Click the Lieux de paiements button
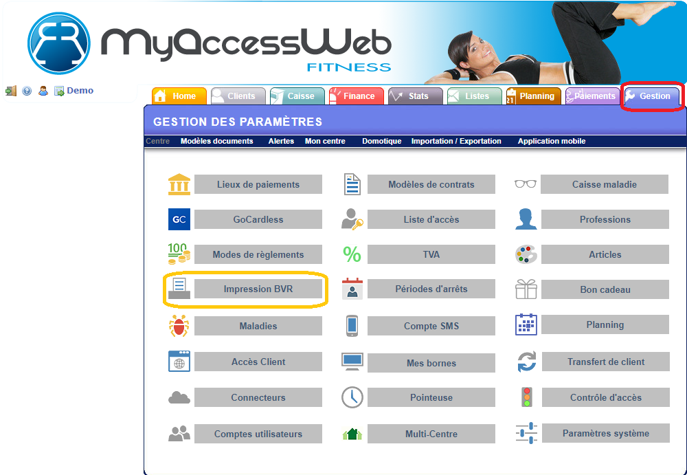This screenshot has height=475, width=687. [258, 184]
